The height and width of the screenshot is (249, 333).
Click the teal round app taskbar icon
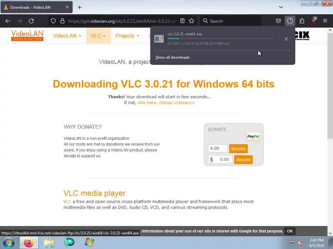[x=69, y=243]
